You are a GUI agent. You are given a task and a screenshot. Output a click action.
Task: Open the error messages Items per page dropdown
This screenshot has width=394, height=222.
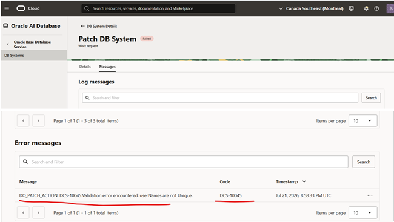363,213
